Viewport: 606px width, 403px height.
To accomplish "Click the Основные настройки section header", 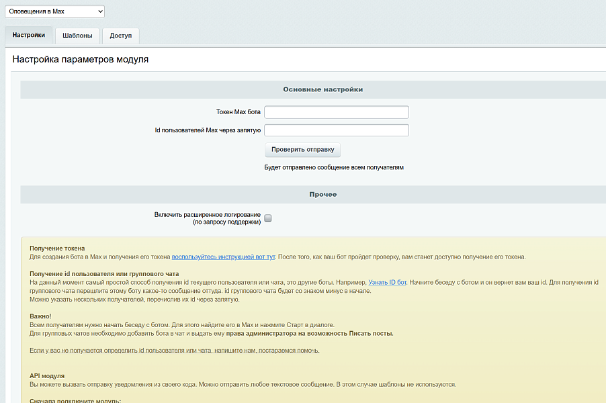I will click(x=322, y=89).
